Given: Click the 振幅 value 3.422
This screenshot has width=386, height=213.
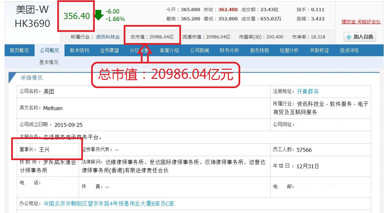Looking at the screenshot, I should point(318,19).
